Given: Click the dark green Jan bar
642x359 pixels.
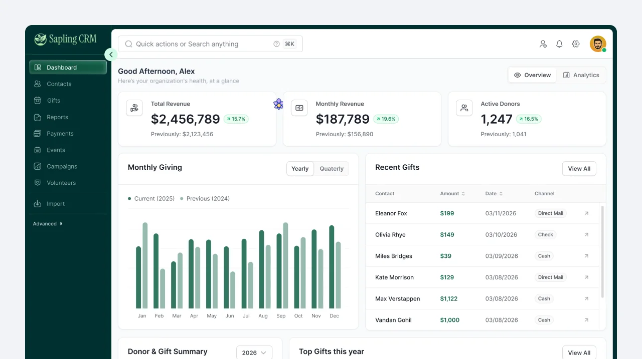Looking at the screenshot, I should coord(138,277).
